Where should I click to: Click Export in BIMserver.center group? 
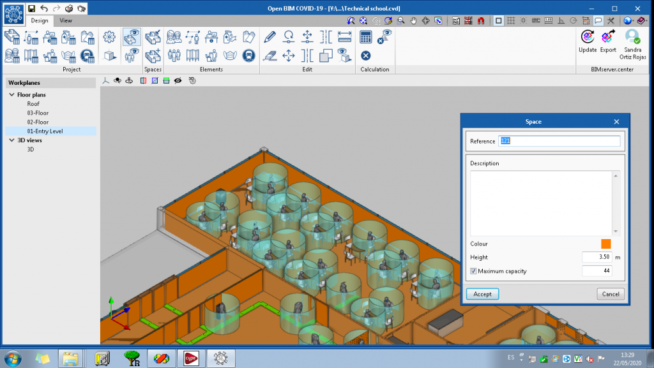tap(608, 41)
